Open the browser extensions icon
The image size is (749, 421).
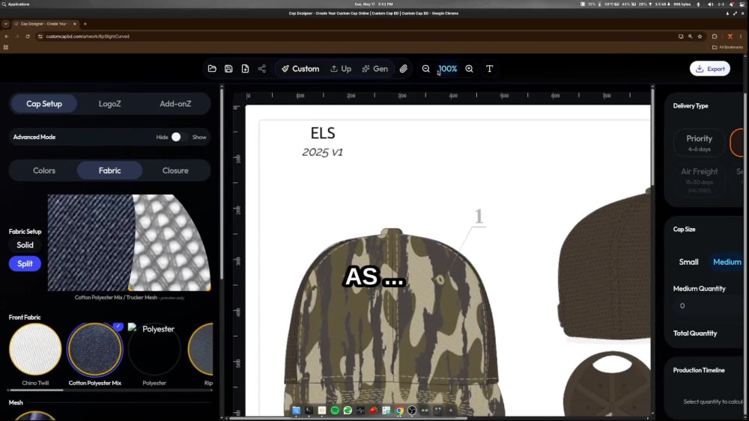pos(715,36)
